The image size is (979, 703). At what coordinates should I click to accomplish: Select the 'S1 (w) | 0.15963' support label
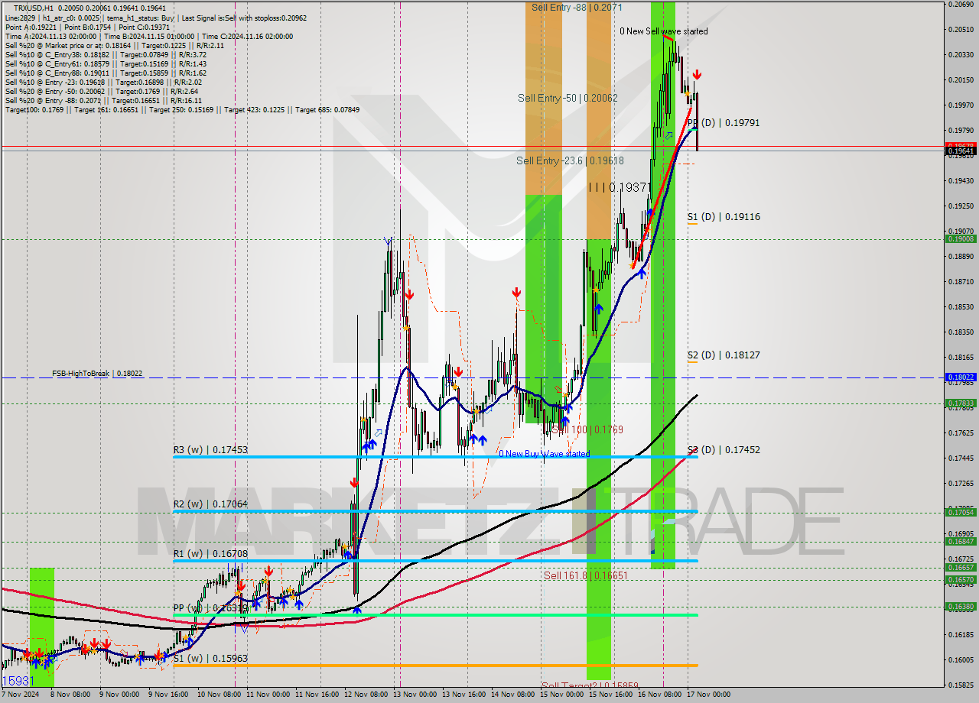click(210, 658)
